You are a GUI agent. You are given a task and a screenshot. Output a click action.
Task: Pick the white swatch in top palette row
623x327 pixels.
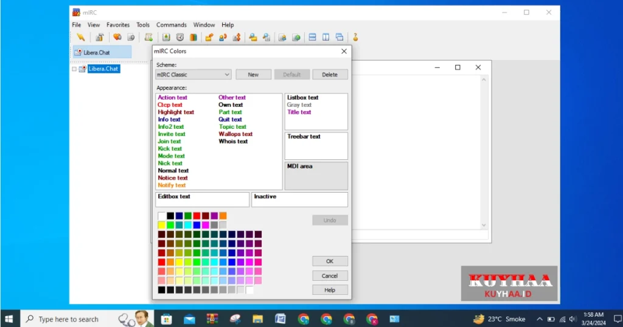pos(162,216)
